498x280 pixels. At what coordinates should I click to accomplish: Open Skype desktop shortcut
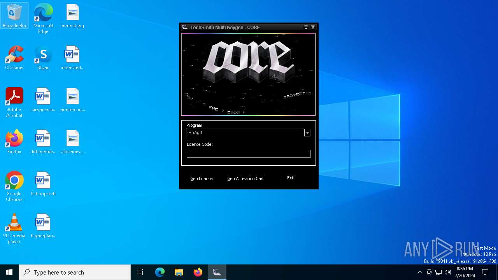43,58
